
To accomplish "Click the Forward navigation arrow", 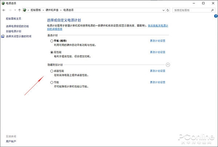I will tap(10, 9).
